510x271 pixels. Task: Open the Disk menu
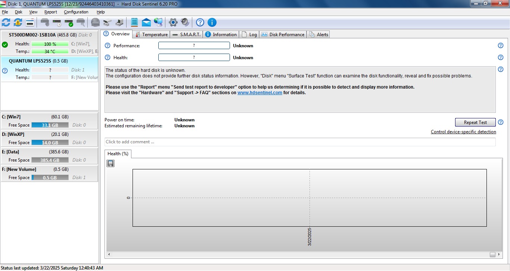(19, 12)
